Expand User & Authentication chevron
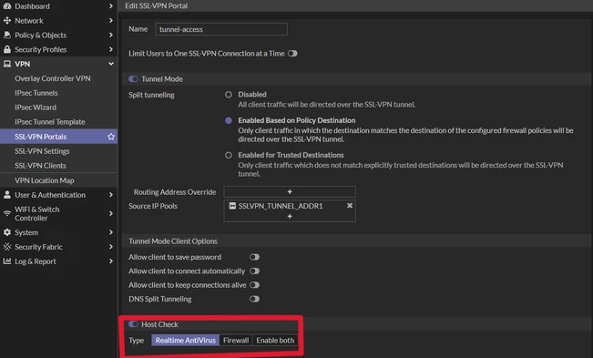This screenshot has height=358, width=593. (x=111, y=195)
